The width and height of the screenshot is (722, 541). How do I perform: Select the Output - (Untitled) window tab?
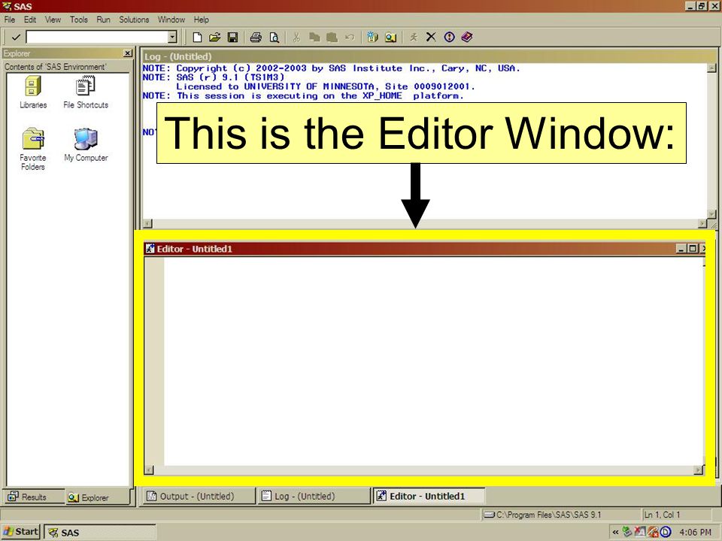(199, 497)
